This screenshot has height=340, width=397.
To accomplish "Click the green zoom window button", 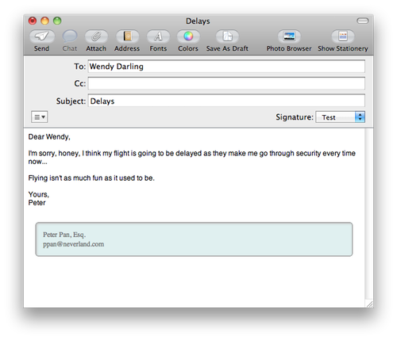I will click(57, 21).
